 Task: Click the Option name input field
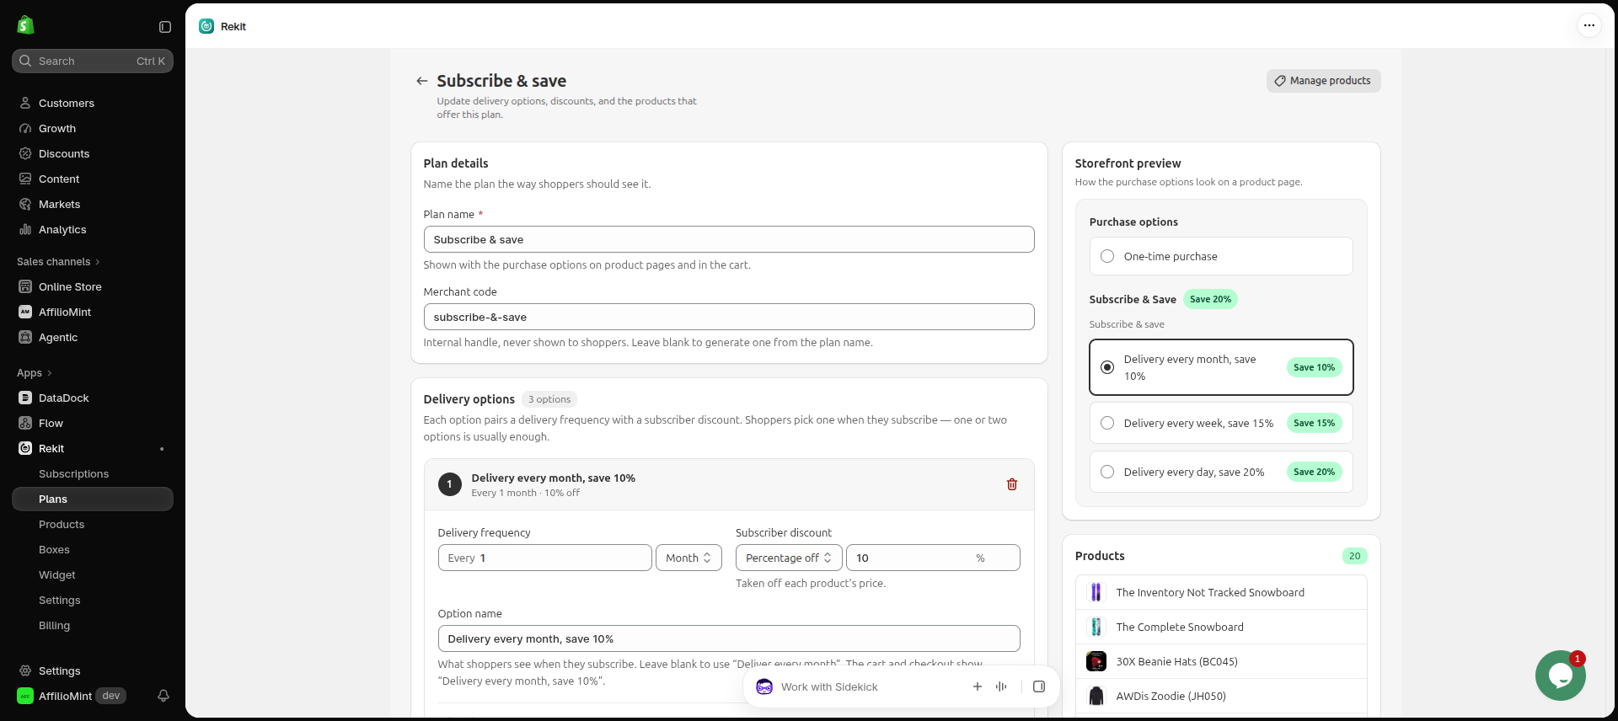(x=729, y=638)
